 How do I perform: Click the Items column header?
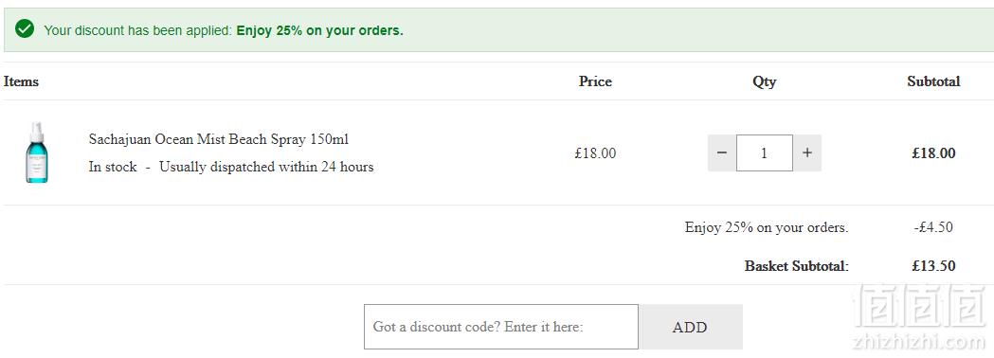click(x=21, y=81)
